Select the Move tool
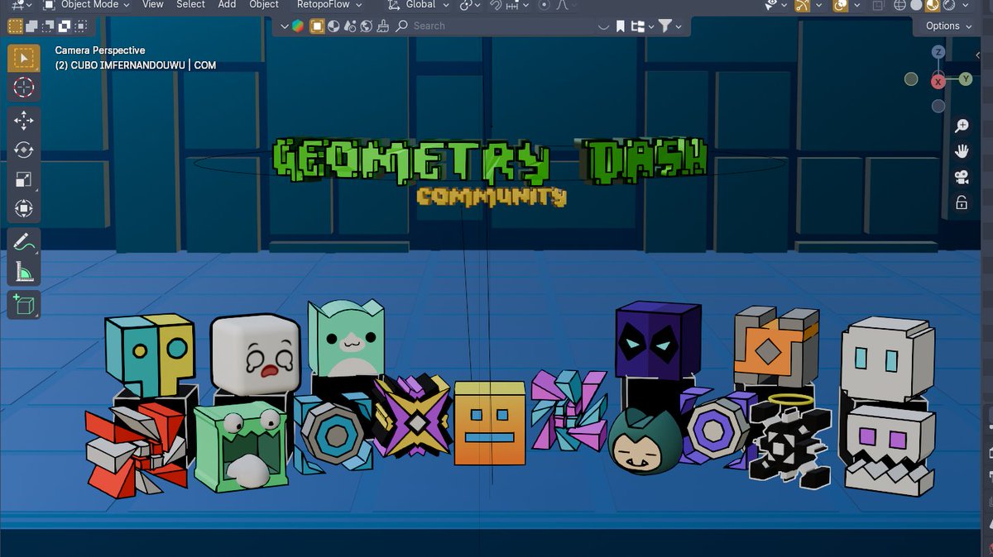The width and height of the screenshot is (993, 557). [x=23, y=120]
